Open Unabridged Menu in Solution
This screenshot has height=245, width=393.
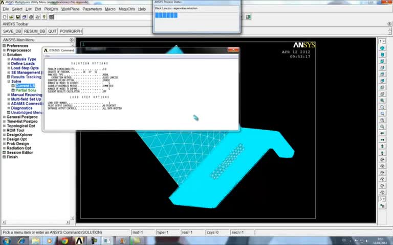click(x=27, y=112)
